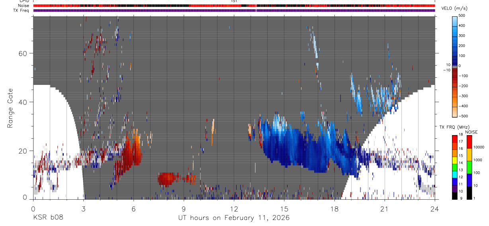The image size is (489, 226).
Task: Pick the yellow NOISE swatch between 1000 and 10000
Action: click(469, 155)
